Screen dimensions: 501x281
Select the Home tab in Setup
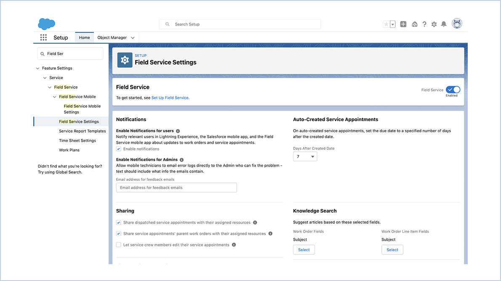[x=84, y=37]
